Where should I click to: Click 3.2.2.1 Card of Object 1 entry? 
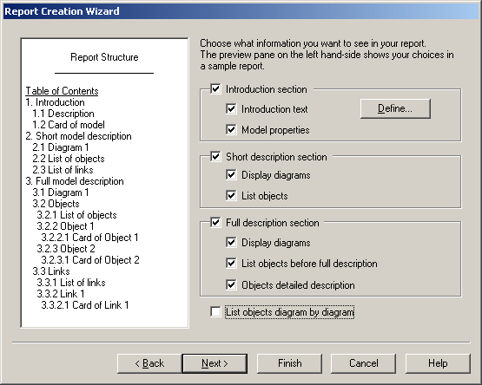tap(89, 238)
